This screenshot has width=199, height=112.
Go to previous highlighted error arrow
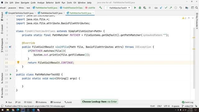click(x=189, y=18)
